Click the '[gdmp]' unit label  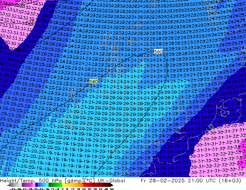coord(74,181)
